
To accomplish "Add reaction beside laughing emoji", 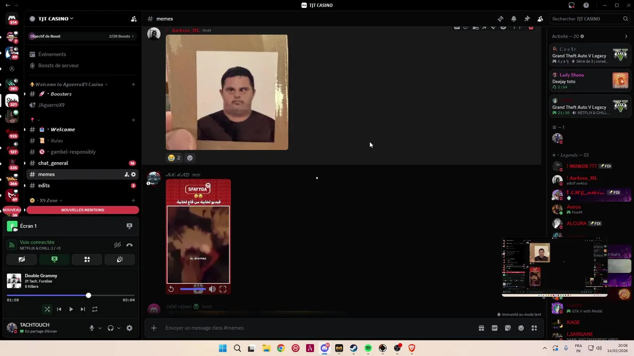I will click(190, 158).
